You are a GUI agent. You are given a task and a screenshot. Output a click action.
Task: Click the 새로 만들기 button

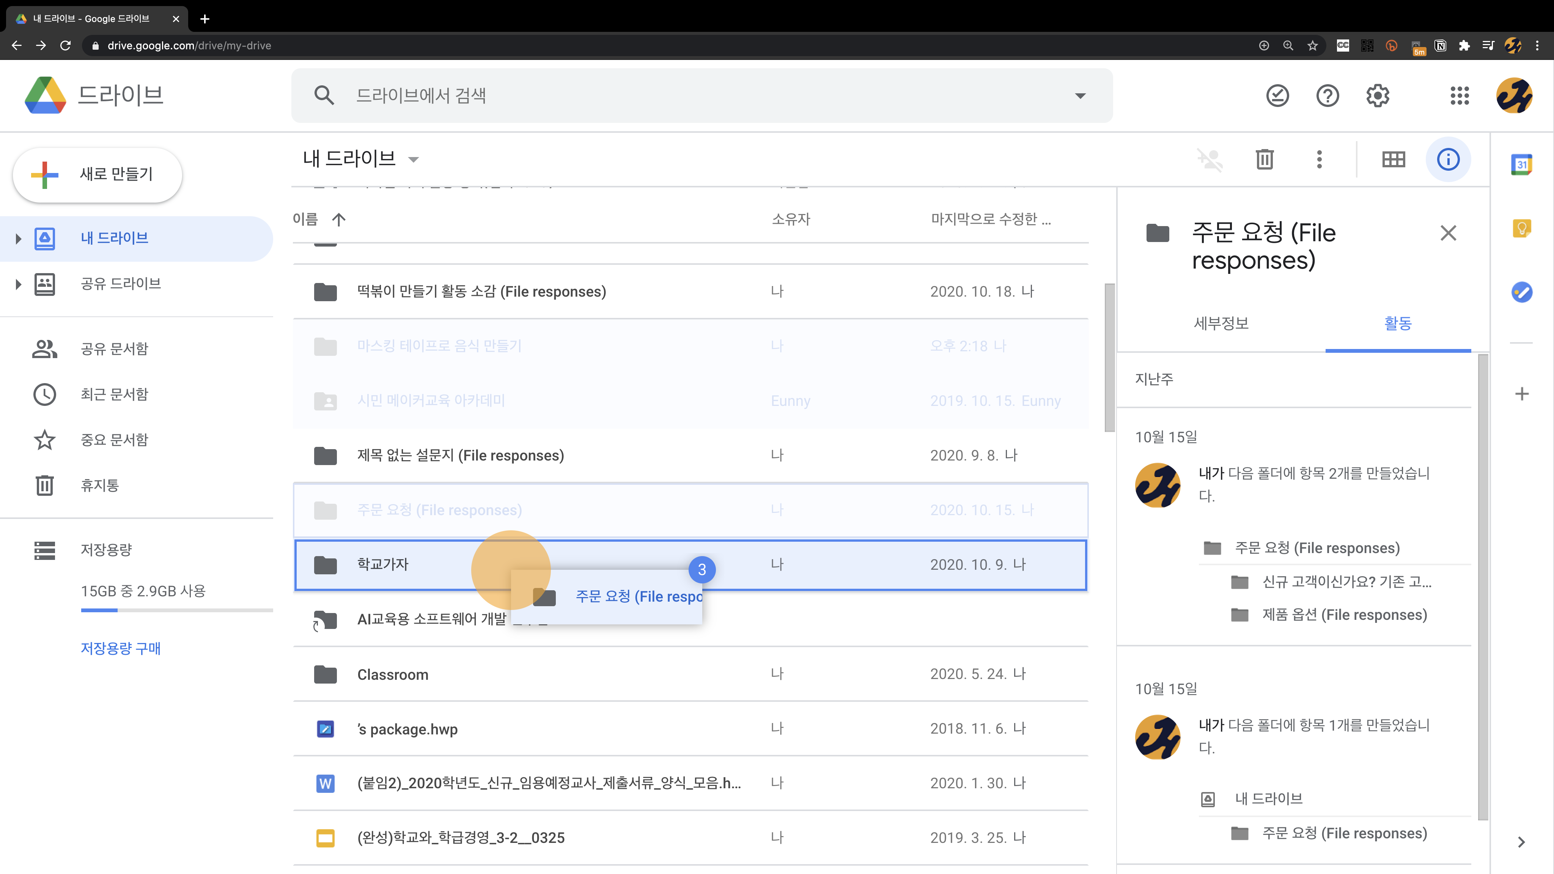click(98, 175)
